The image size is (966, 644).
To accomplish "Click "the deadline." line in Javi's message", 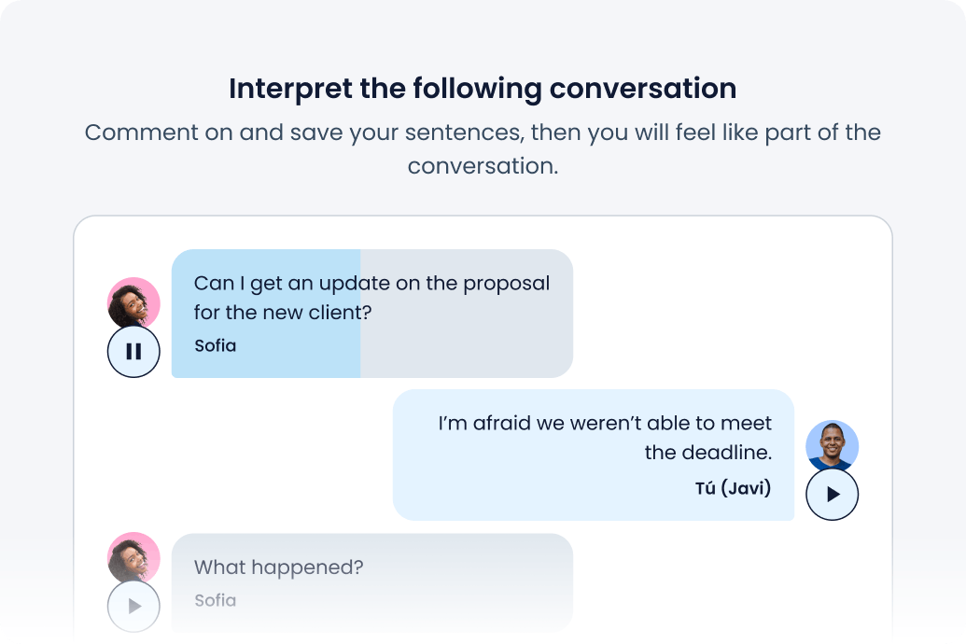I will coord(707,454).
